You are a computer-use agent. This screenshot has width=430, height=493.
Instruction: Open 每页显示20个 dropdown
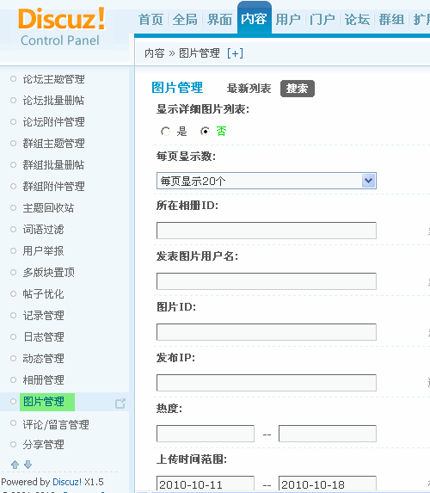click(x=267, y=181)
